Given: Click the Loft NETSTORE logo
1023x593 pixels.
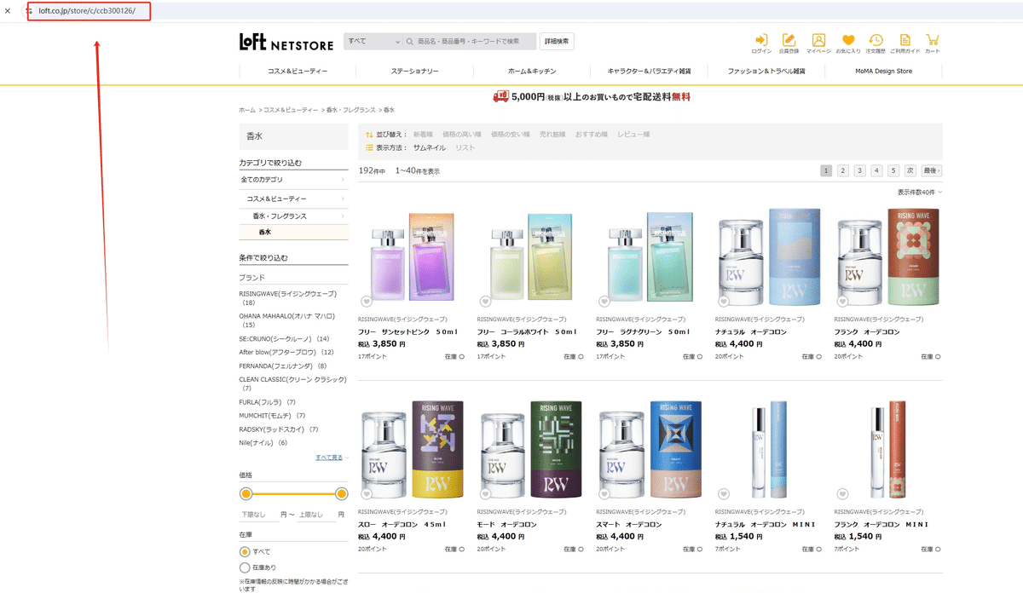Looking at the screenshot, I should click(287, 42).
